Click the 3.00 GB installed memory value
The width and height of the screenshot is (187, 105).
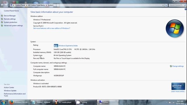point(62,52)
